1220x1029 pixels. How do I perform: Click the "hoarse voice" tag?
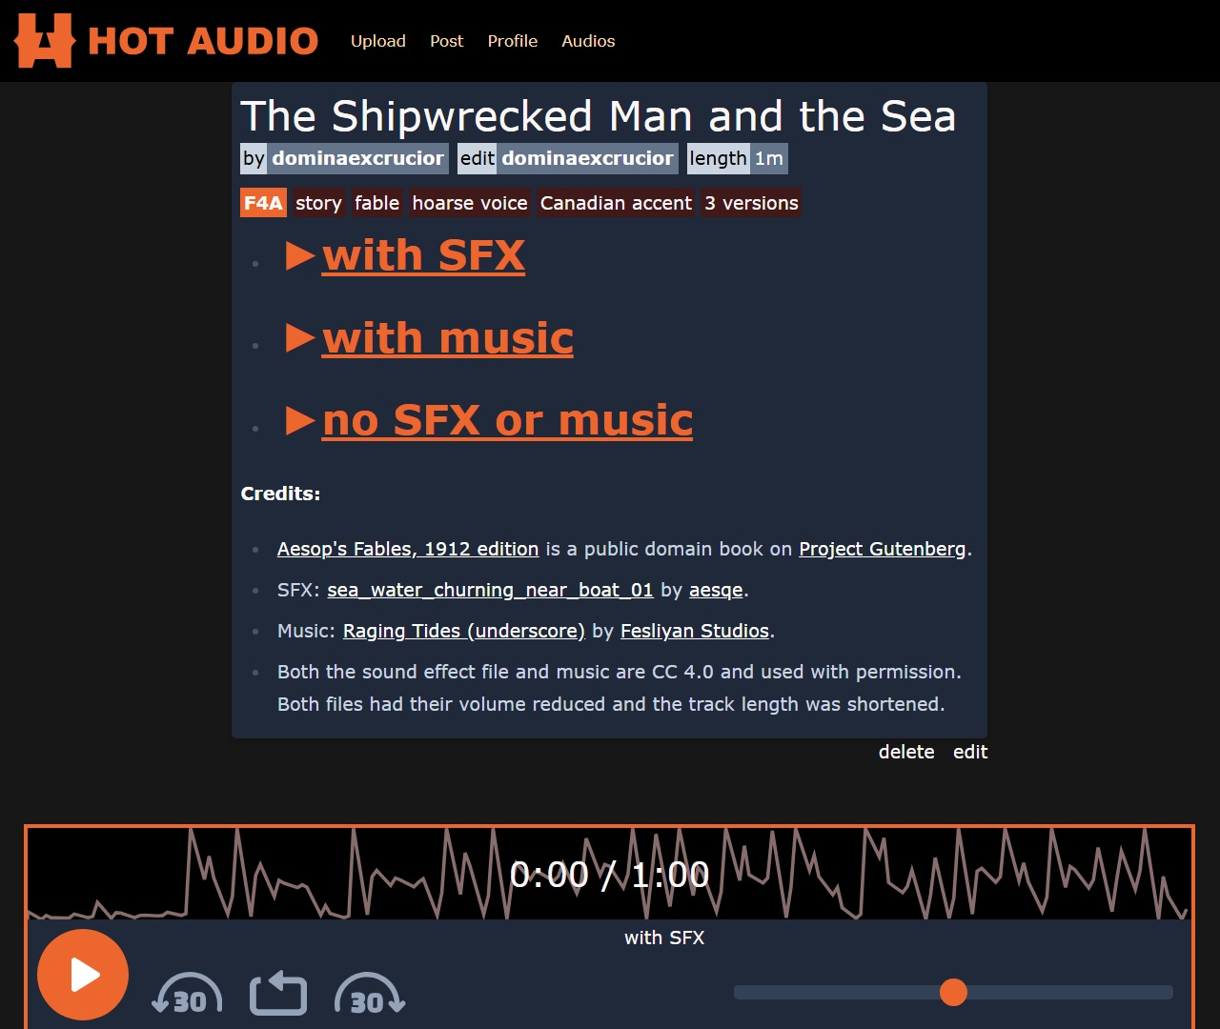point(469,203)
